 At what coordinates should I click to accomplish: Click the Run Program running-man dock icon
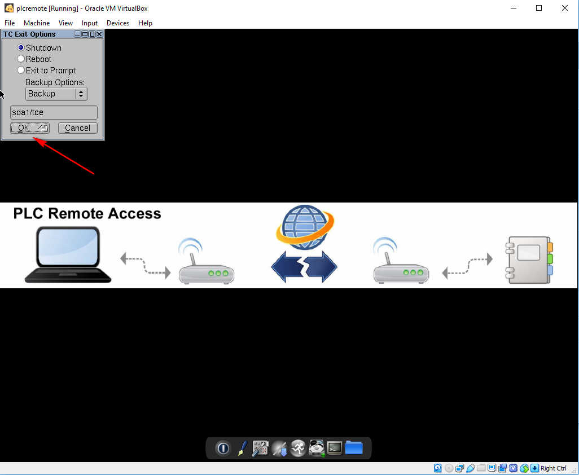click(x=297, y=448)
